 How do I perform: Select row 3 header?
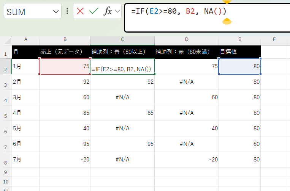tap(6, 82)
